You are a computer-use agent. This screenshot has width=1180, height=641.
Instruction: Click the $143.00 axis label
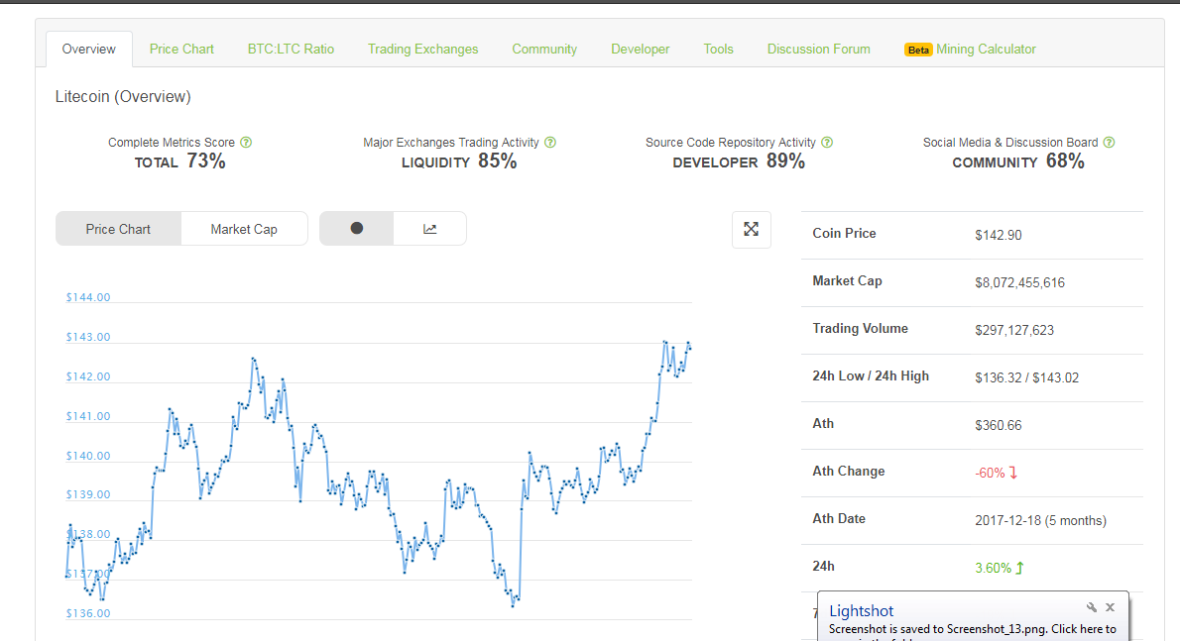click(x=88, y=338)
